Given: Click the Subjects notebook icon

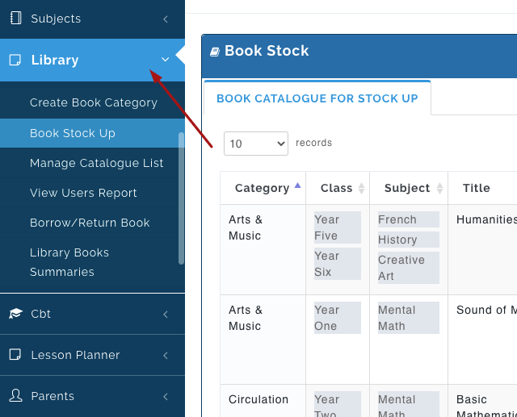Looking at the screenshot, I should [15, 18].
